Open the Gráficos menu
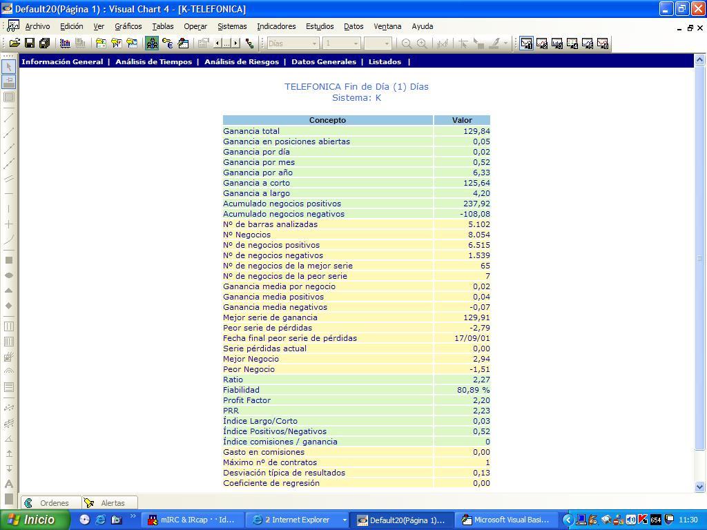This screenshot has height=530, width=707. point(128,27)
